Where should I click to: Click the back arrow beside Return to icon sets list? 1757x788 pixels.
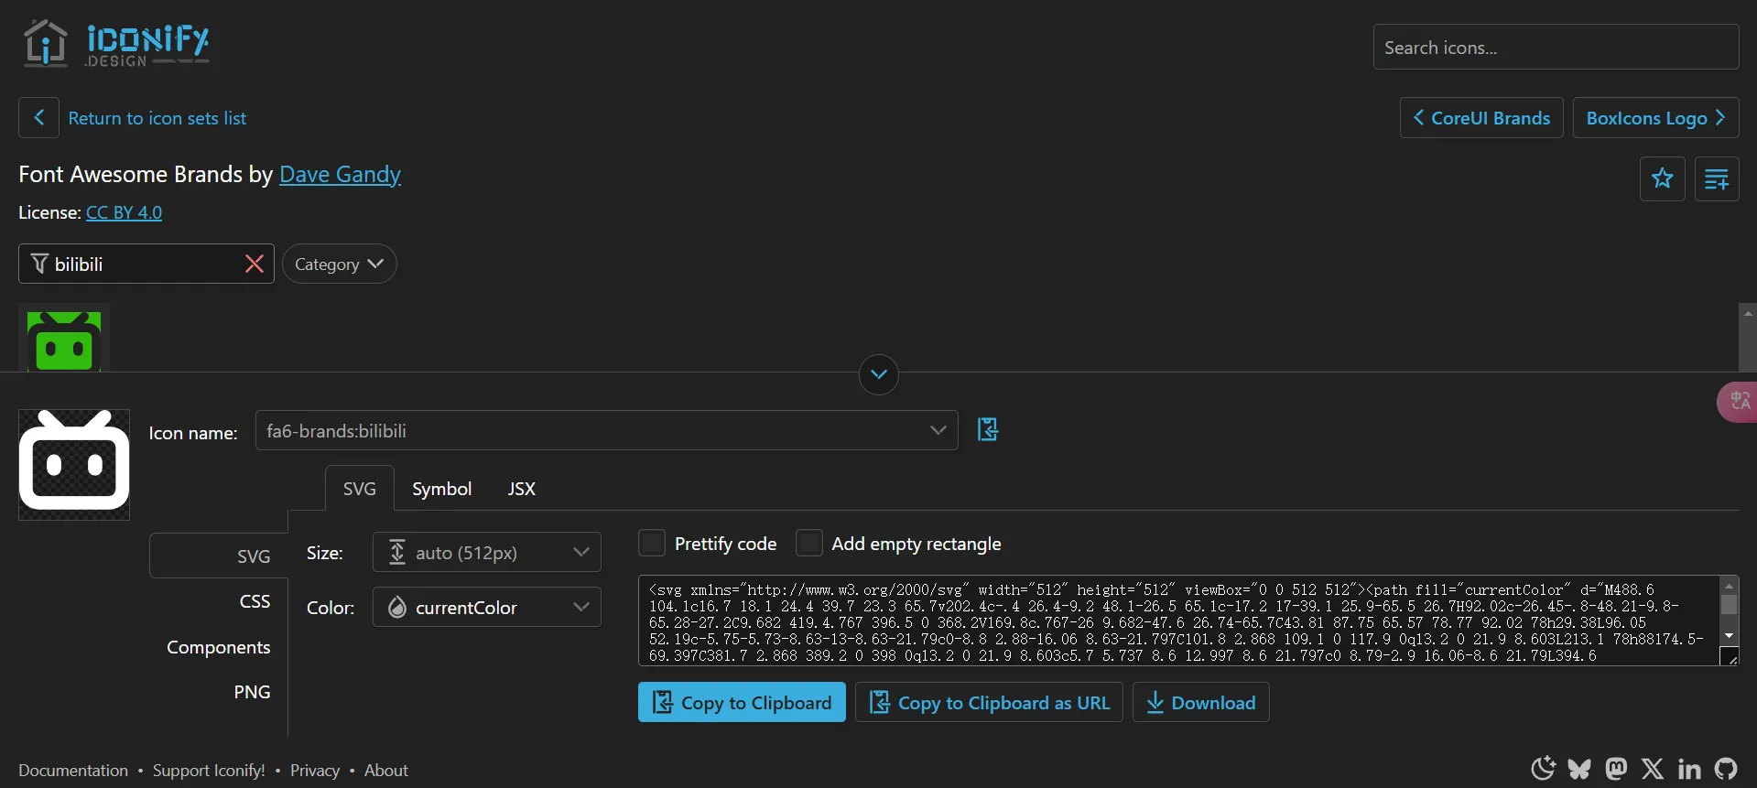click(x=38, y=117)
